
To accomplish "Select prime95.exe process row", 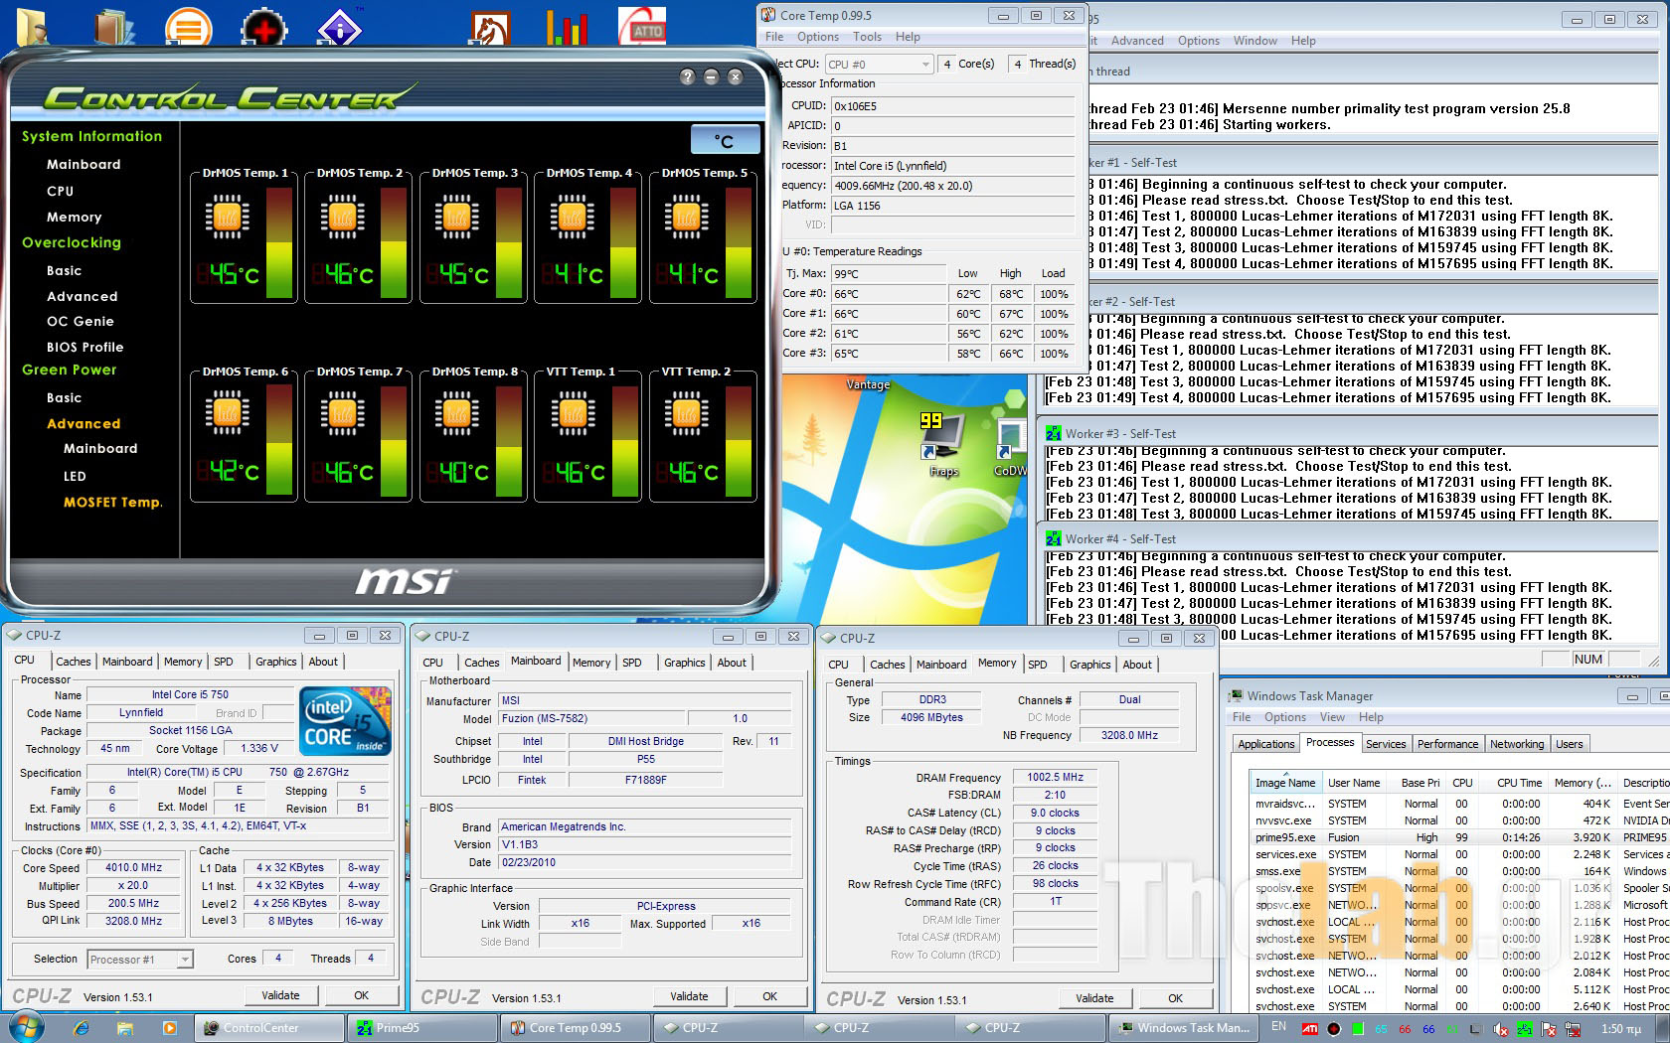I will (1459, 837).
